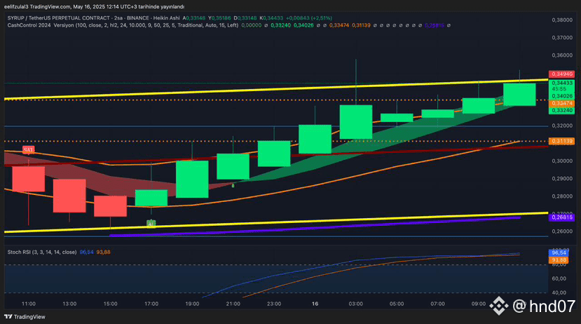Click the orange 93,88 Stoch RSI axis label
Screen dimensions: 581x324
tap(559, 260)
